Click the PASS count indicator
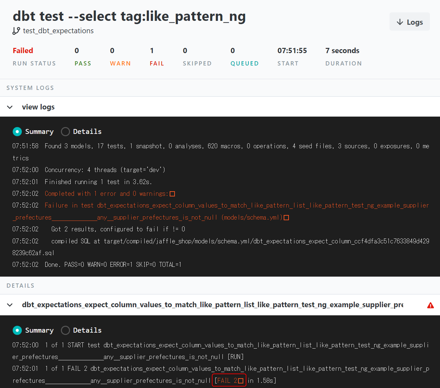 pos(77,51)
